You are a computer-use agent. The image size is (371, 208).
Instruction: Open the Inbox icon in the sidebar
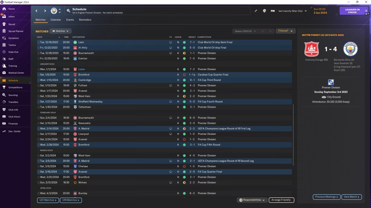(4, 16)
